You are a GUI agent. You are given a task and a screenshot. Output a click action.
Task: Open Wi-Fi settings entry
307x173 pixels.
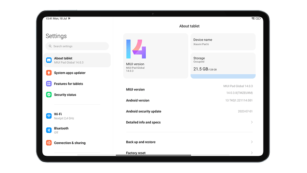(77, 116)
